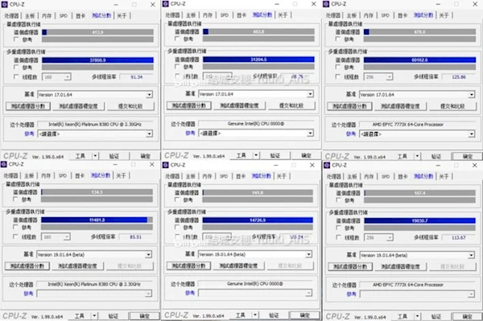The width and height of the screenshot is (483, 321).
Task: Click 多线程倍率 value 113.67 in EPYC 7773X beta window
Action: [x=459, y=237]
